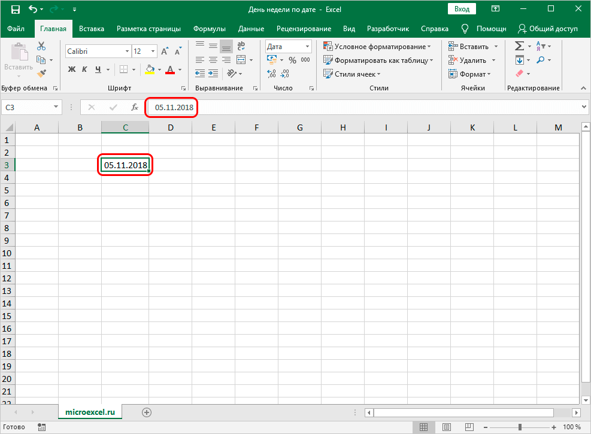Switch to the Формулы ribbon tab
Image resolution: width=591 pixels, height=434 pixels.
pos(209,29)
